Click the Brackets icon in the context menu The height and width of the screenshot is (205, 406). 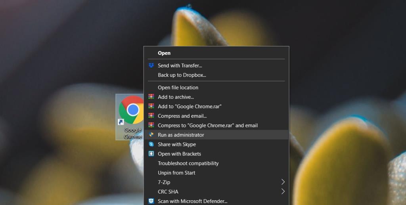coord(151,154)
